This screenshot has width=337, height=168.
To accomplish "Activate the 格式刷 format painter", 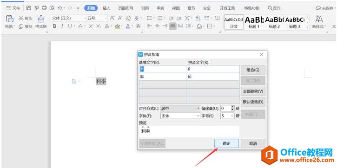I will tap(41, 22).
